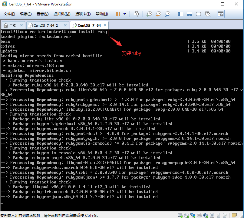Screen dimensions: 244x218
Task: Click the device icon right of the webcam
Action: [218, 215]
